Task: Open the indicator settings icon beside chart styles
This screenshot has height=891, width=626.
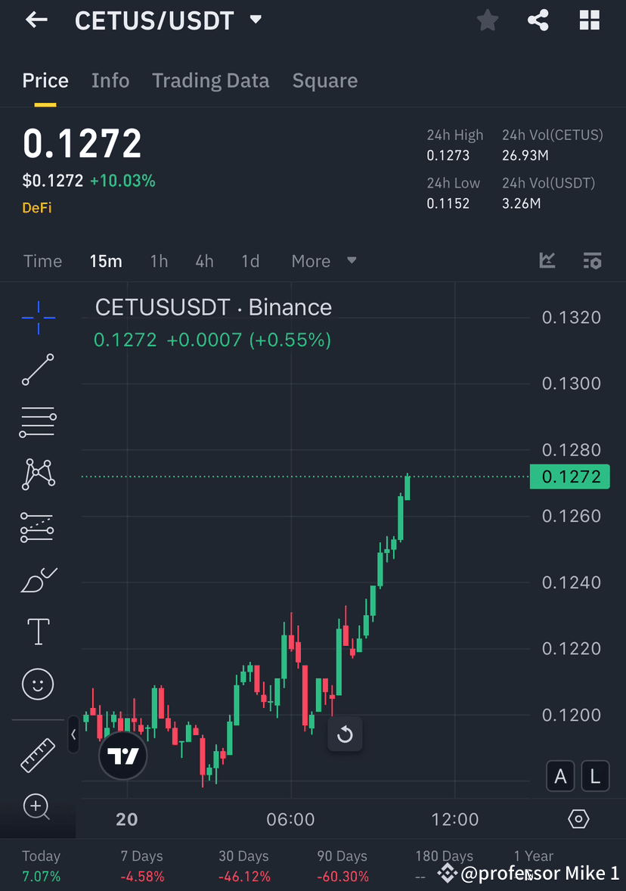Action: (593, 261)
